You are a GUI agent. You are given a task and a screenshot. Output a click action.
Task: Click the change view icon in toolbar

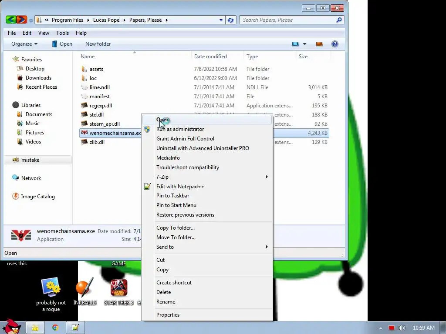pyautogui.click(x=295, y=44)
